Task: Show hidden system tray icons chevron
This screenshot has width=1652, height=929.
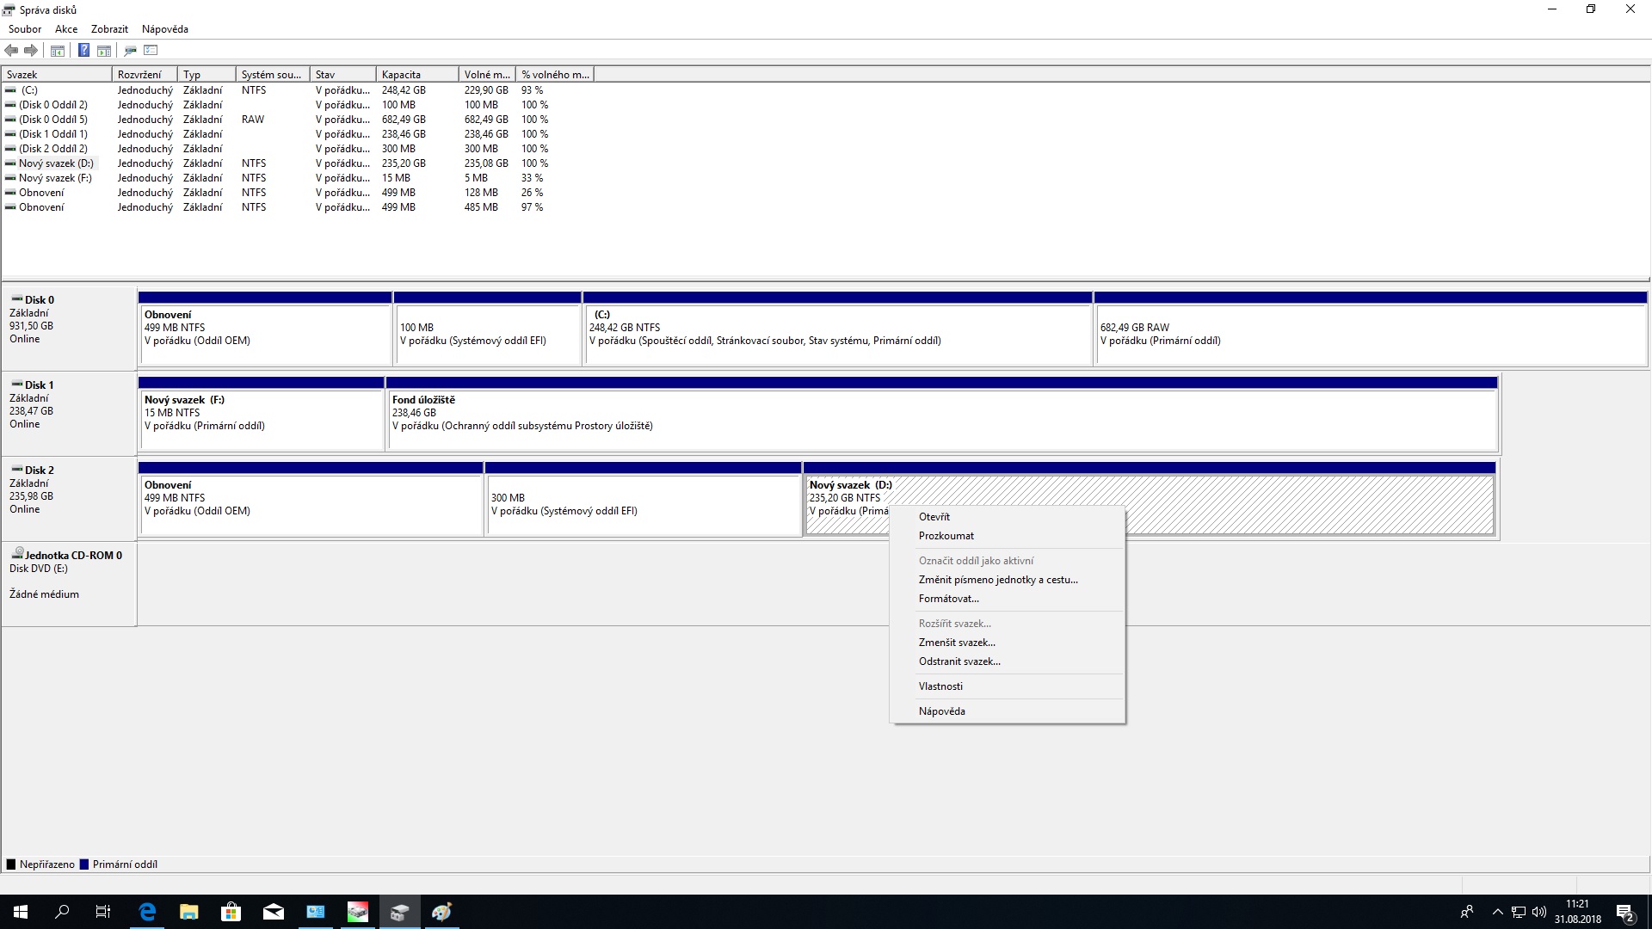Action: point(1497,912)
